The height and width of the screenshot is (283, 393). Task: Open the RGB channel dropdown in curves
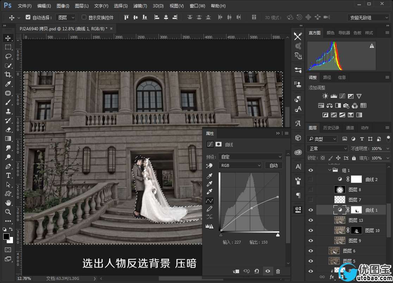[x=240, y=165]
